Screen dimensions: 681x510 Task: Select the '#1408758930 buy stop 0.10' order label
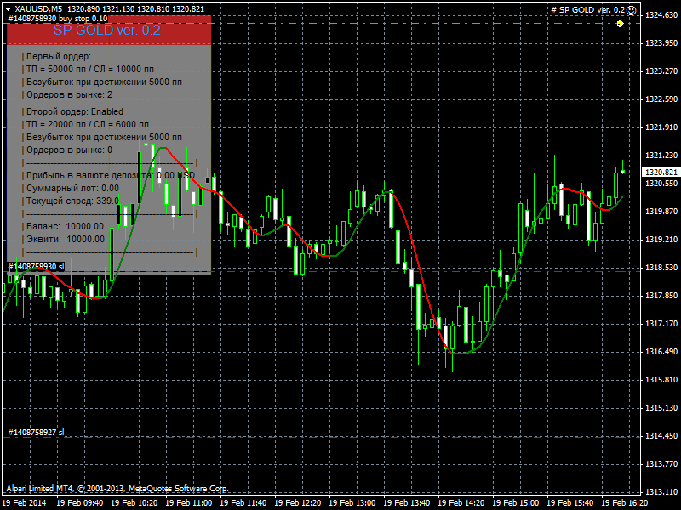click(58, 19)
